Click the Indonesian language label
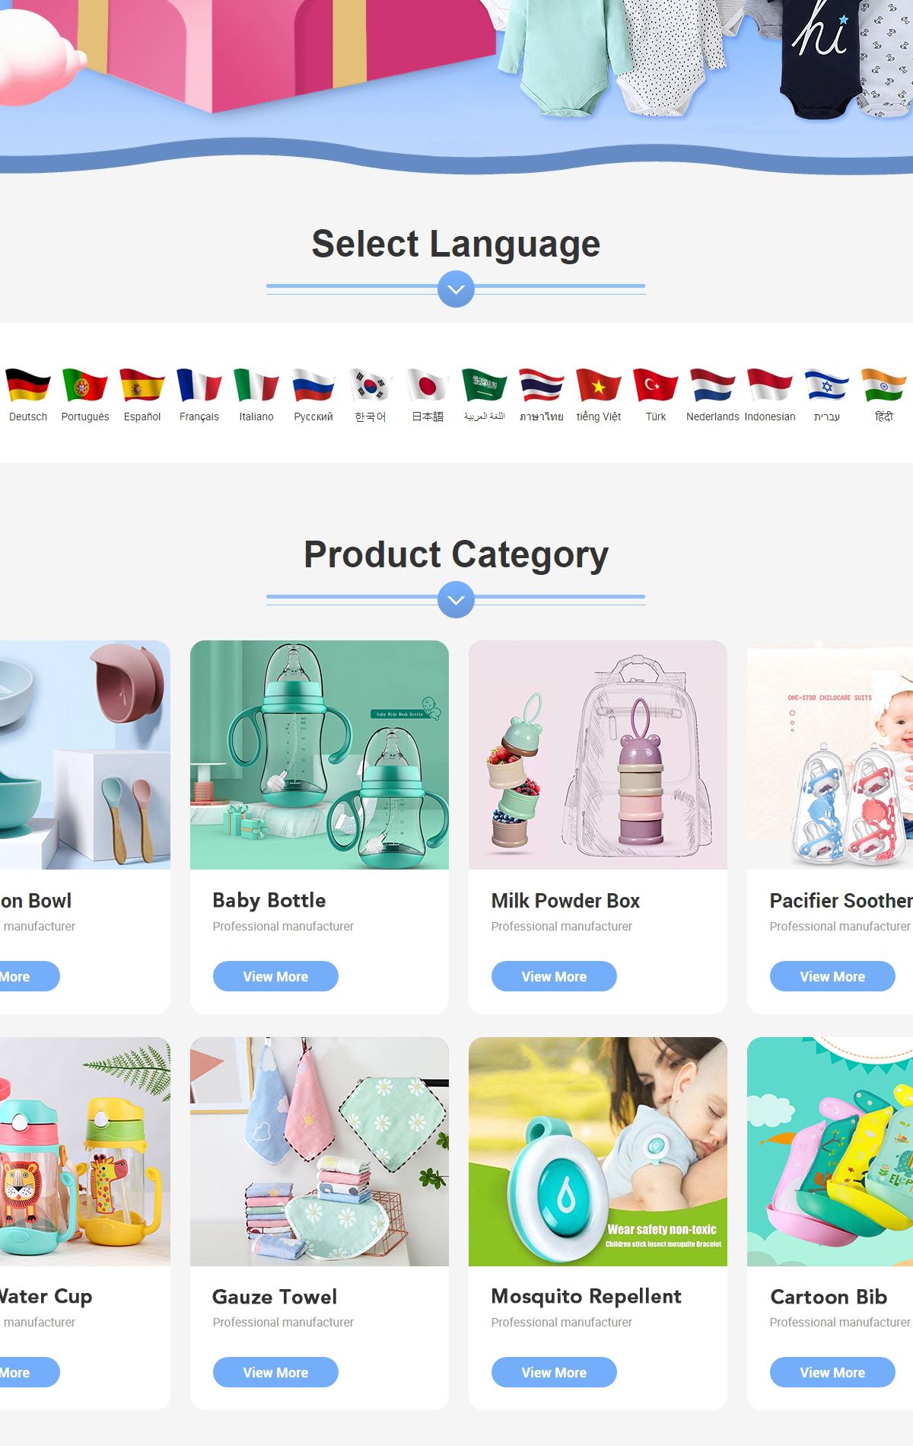913x1446 pixels. (770, 417)
